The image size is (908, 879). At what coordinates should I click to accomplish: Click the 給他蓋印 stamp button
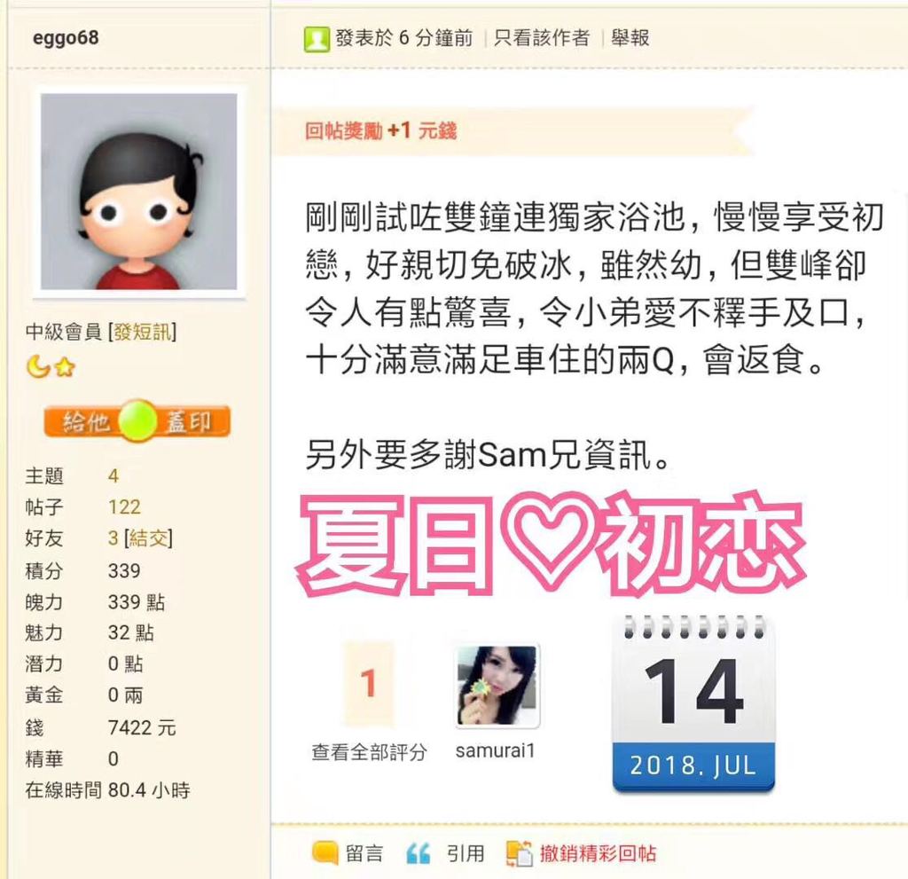(x=137, y=420)
